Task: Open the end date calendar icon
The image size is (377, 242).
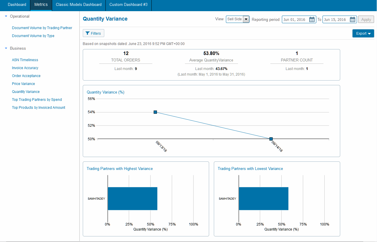Action: (353, 20)
